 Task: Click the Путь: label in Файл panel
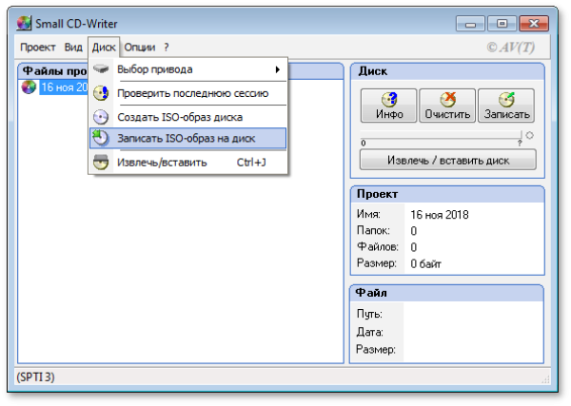[x=369, y=314]
